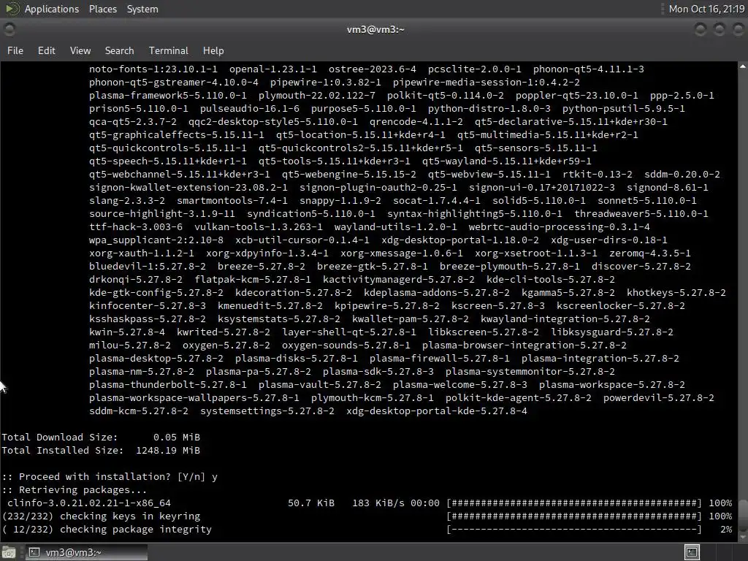Screen dimensions: 748x561
Task: Open the Places menu
Action: [x=102, y=9]
